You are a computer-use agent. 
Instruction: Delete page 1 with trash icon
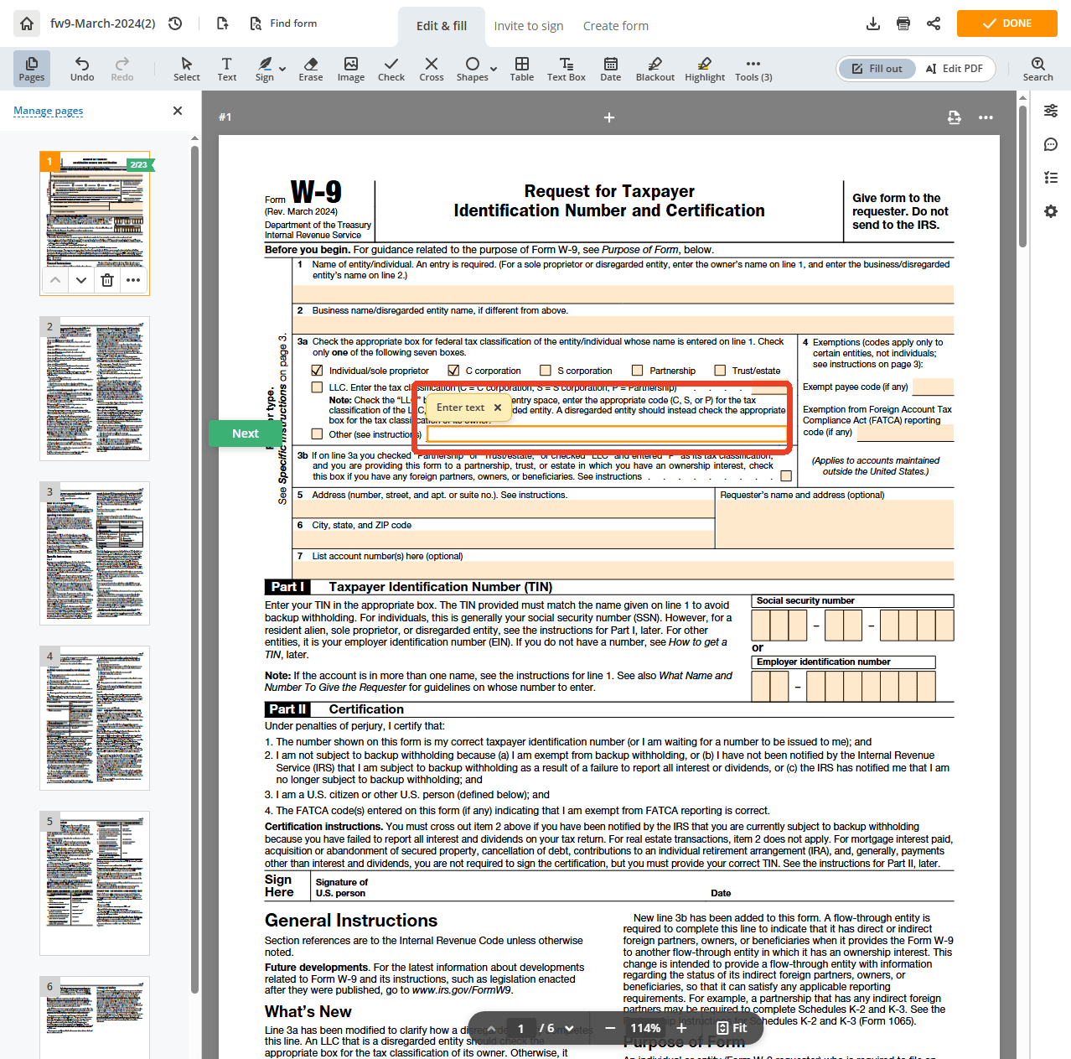tap(107, 280)
